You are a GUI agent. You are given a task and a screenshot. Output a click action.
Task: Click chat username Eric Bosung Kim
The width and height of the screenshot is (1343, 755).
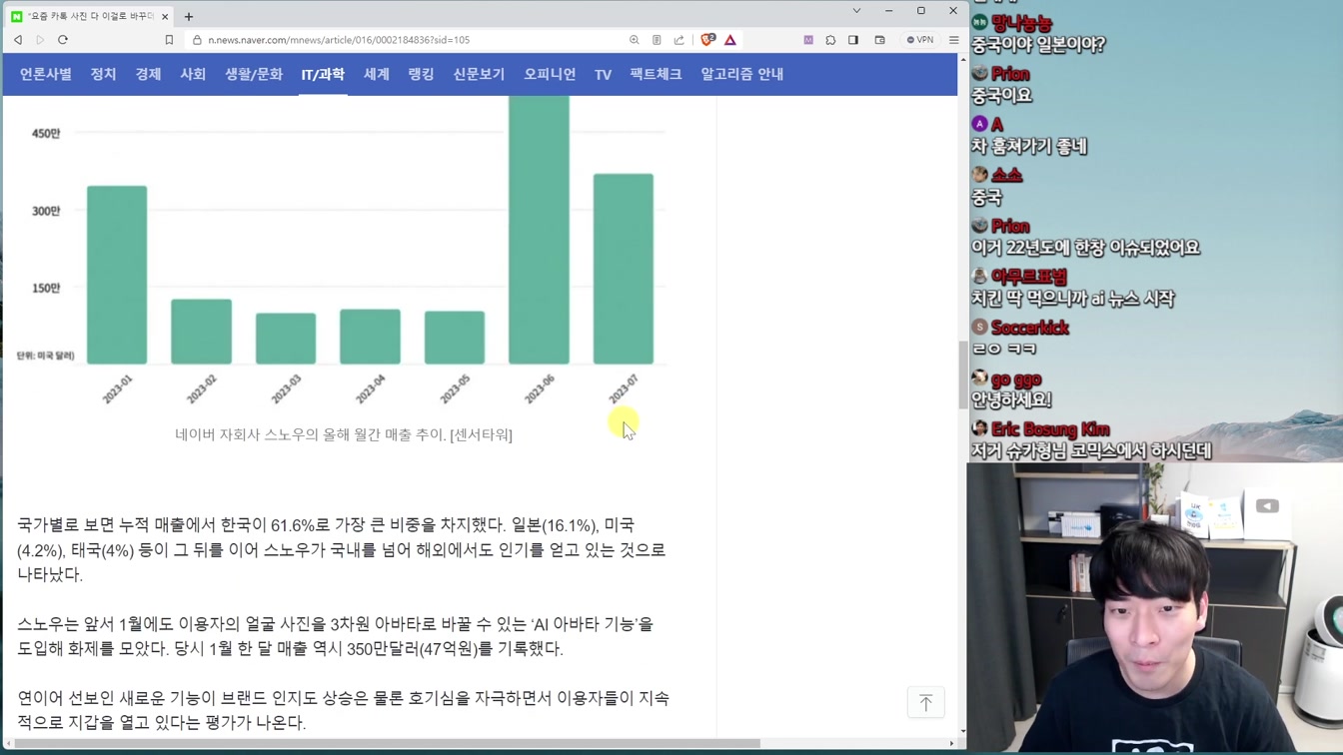pos(1050,429)
